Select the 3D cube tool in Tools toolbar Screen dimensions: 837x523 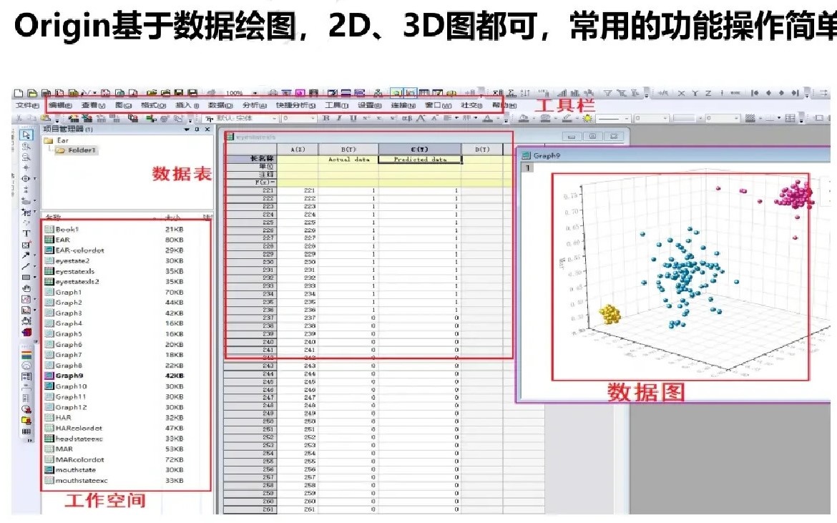(26, 332)
